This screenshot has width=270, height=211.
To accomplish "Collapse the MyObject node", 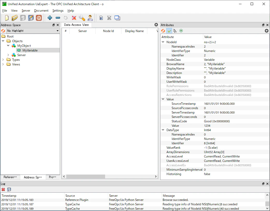I will [8, 46].
